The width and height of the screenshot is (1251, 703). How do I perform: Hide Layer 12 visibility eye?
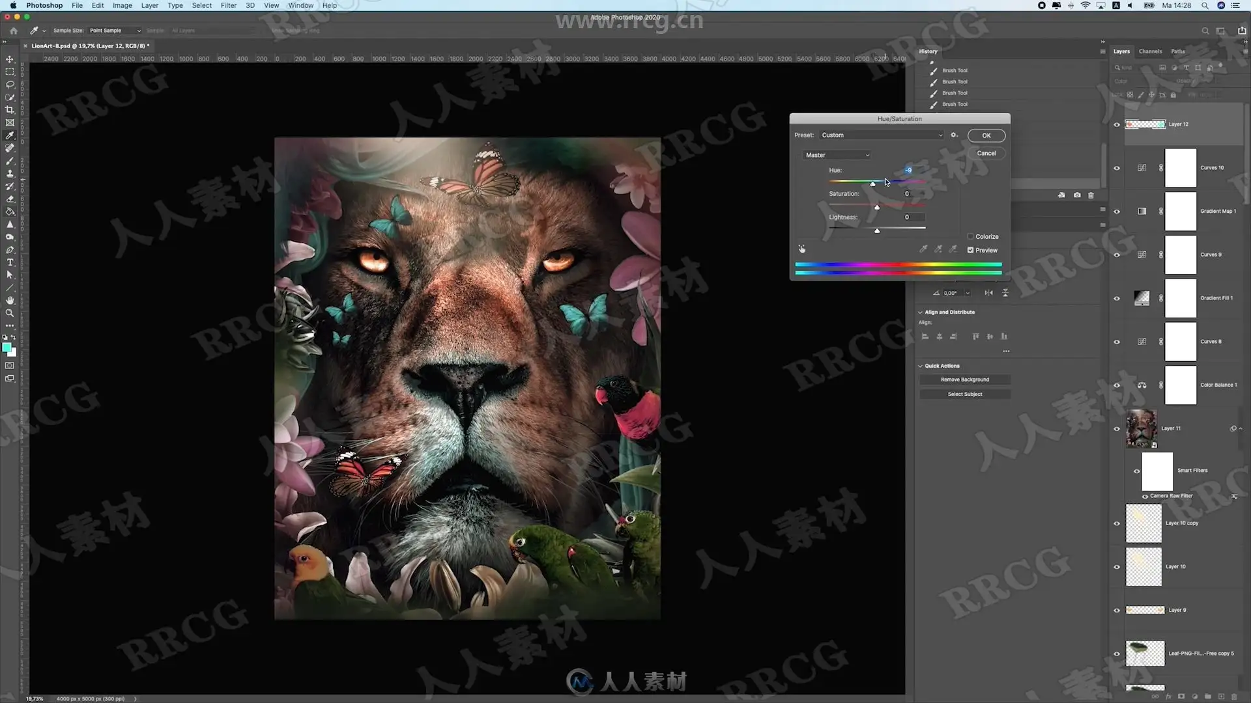[1117, 124]
